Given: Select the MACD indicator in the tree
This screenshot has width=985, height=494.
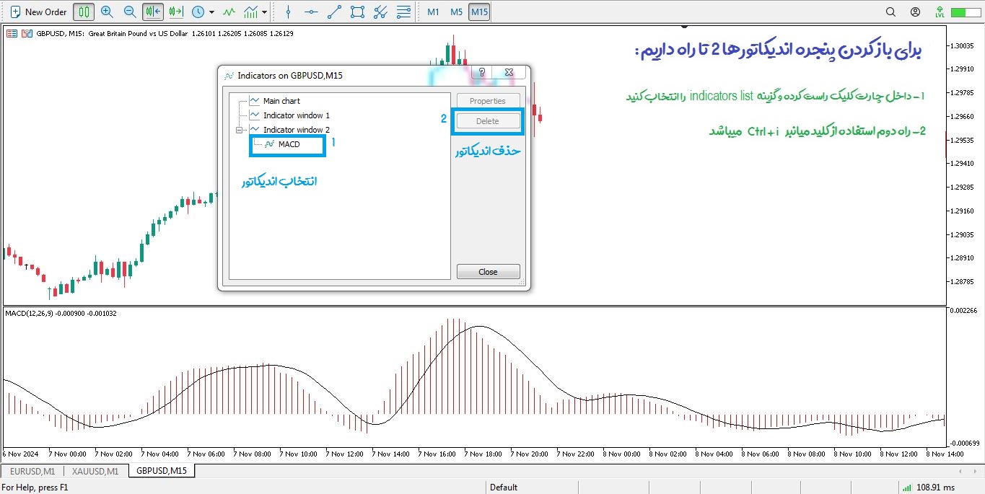Looking at the screenshot, I should click(289, 144).
